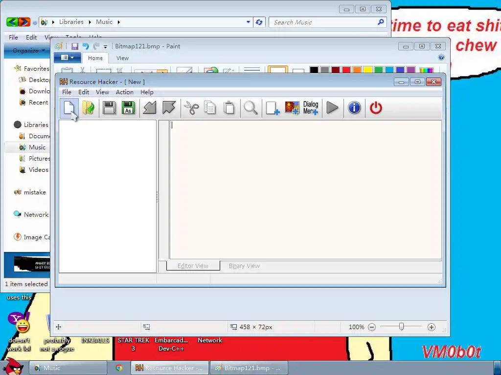
Task: Switch to Music window from taskbar
Action: 68,368
